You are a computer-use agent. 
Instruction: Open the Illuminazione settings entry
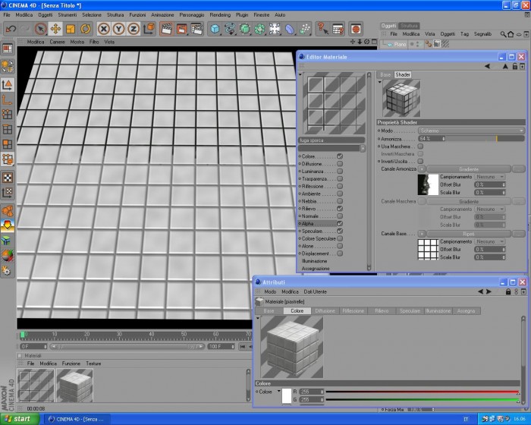[x=314, y=261]
